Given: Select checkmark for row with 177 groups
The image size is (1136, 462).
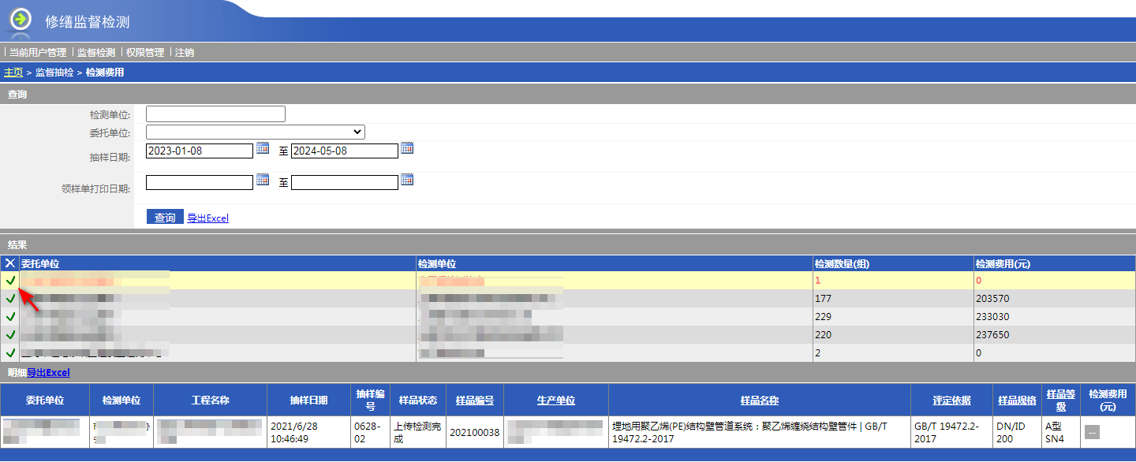Looking at the screenshot, I should pyautogui.click(x=10, y=299).
